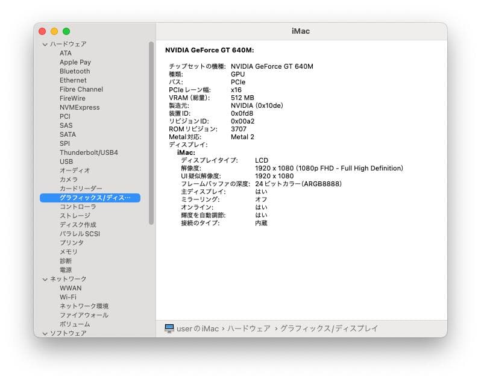The image size is (481, 382).
Task: Click the 内蔵 connection type value
Action: pos(261,223)
